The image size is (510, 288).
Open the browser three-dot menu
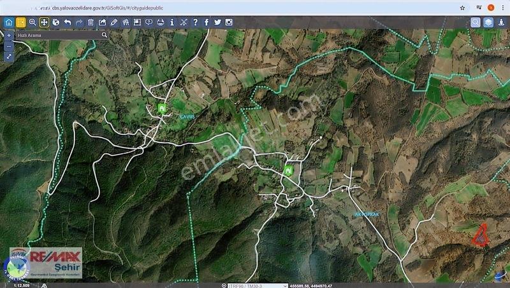click(x=503, y=8)
